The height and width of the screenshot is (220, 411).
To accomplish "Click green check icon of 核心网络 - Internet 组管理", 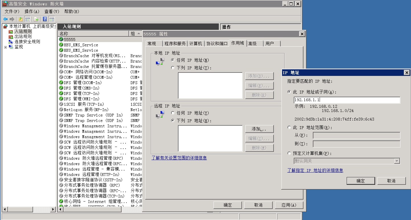I will pyautogui.click(x=61, y=202).
